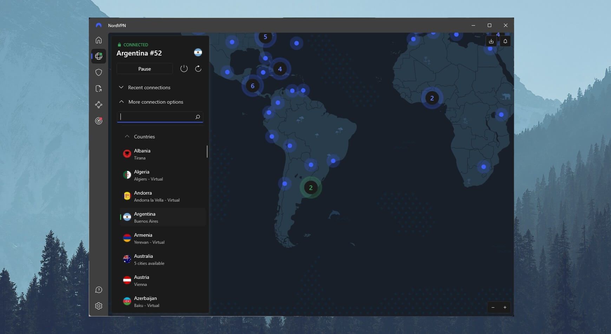
Task: Click the Caribbean cluster marker labeled 4
Action: 280,69
